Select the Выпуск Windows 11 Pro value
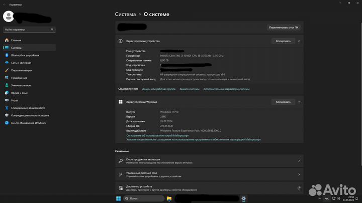Viewport: 362px width, 203px height. 169,112
